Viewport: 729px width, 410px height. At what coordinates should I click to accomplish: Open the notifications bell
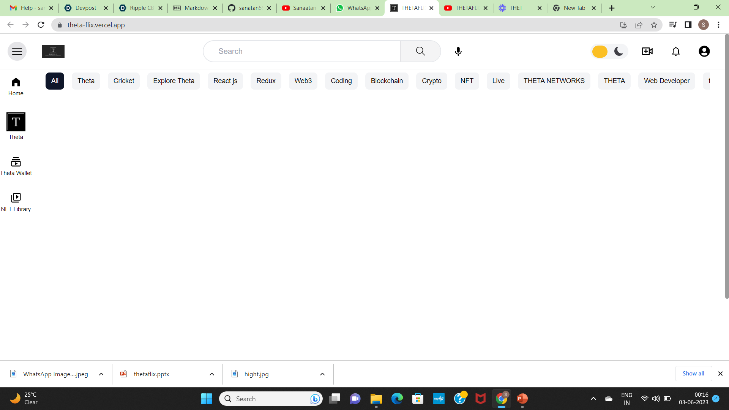click(676, 51)
